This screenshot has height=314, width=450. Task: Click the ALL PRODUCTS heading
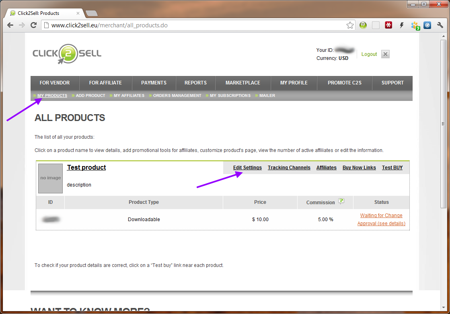point(70,118)
